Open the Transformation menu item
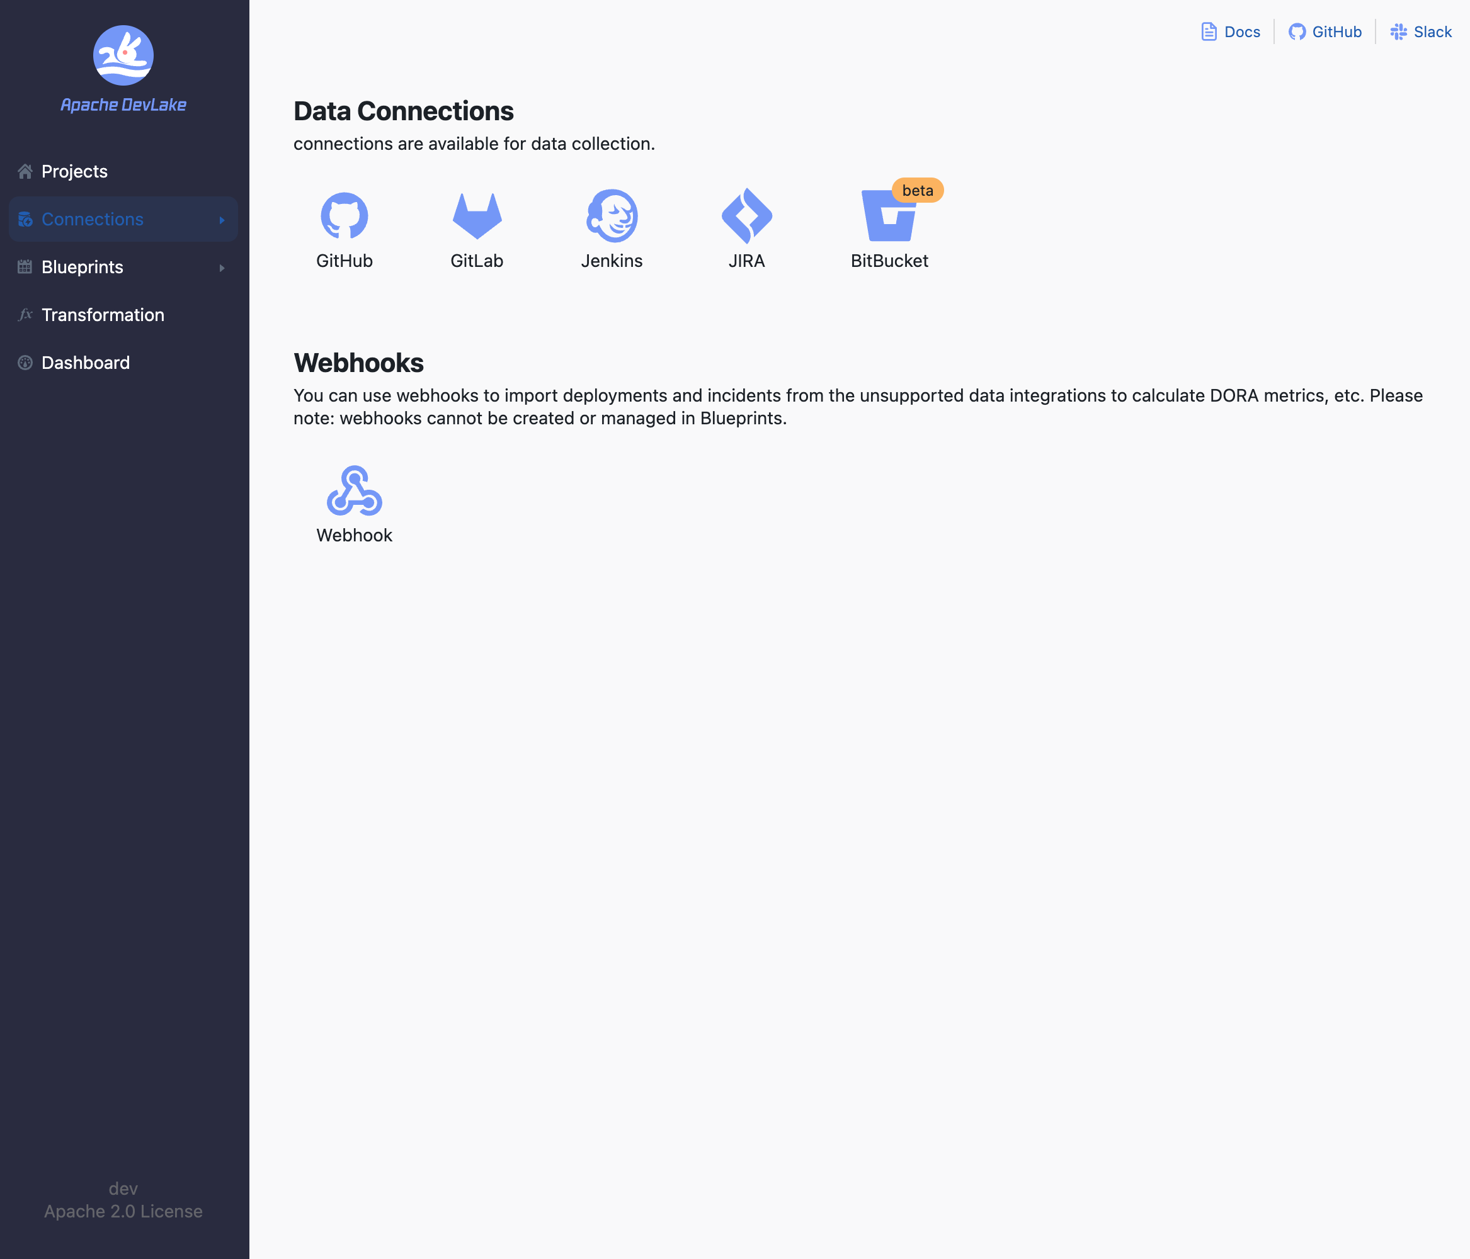Image resolution: width=1470 pixels, height=1259 pixels. pyautogui.click(x=103, y=315)
